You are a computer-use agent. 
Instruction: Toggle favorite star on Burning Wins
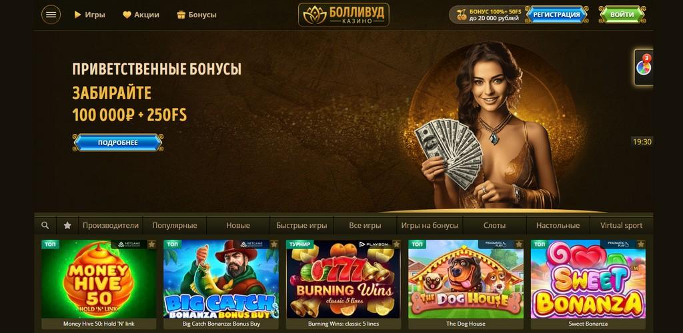click(396, 244)
